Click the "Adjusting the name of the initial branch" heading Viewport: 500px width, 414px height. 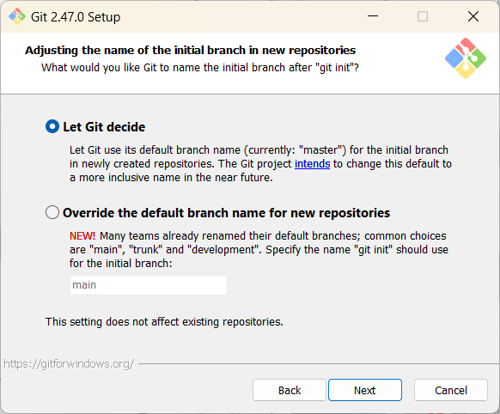click(191, 51)
